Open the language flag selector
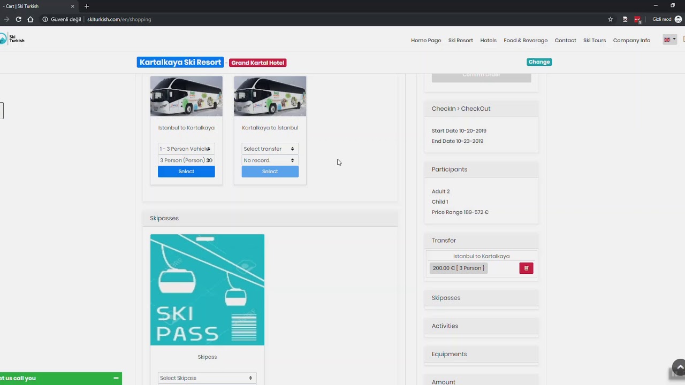This screenshot has height=385, width=685. click(669, 40)
